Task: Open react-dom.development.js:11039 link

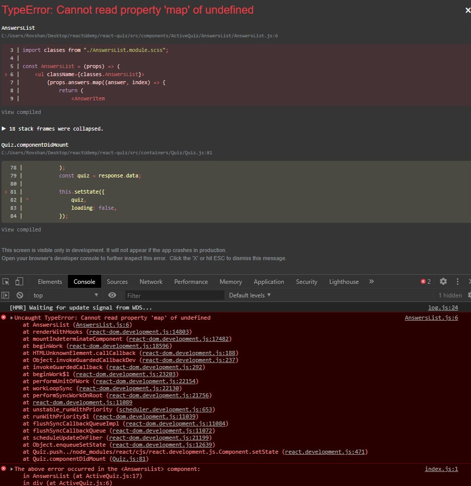Action: click(x=146, y=416)
